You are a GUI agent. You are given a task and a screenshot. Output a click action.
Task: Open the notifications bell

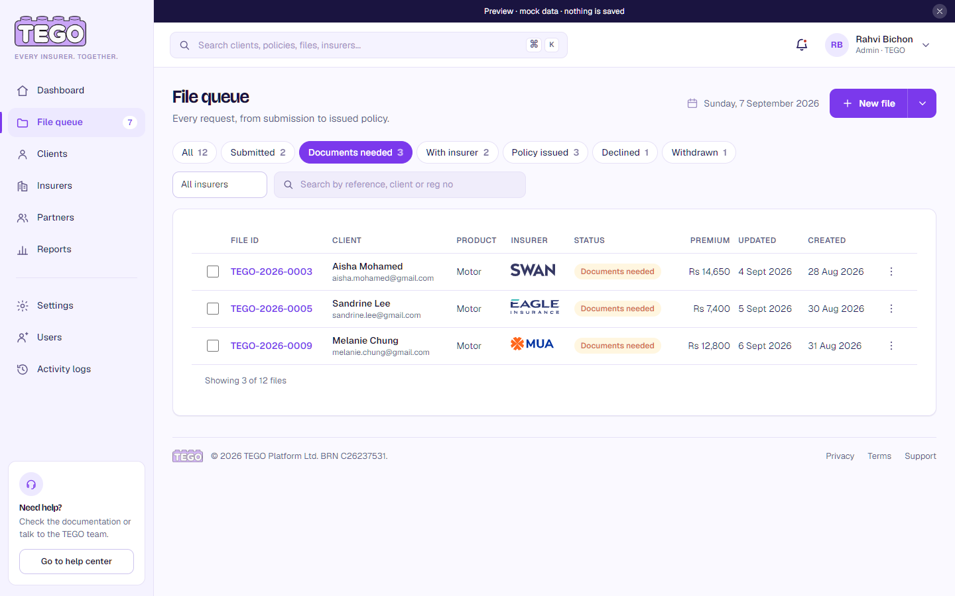click(x=802, y=45)
